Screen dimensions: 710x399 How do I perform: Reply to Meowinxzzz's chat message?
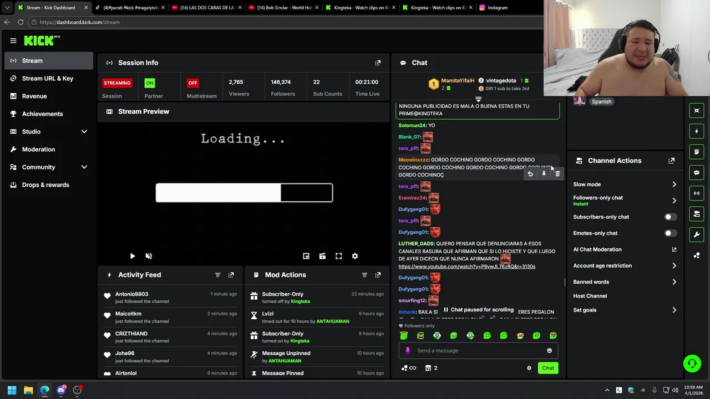point(530,174)
